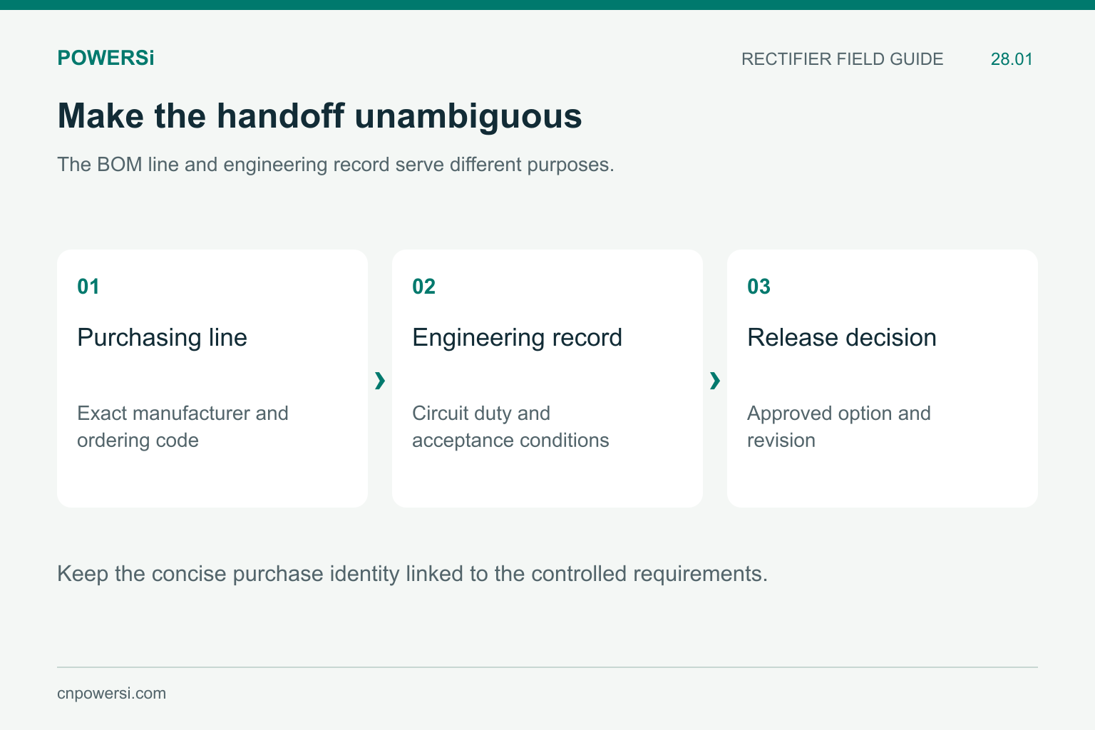Click the chevron arrow between cards 01 and 02
This screenshot has width=1095, height=730.
click(380, 381)
